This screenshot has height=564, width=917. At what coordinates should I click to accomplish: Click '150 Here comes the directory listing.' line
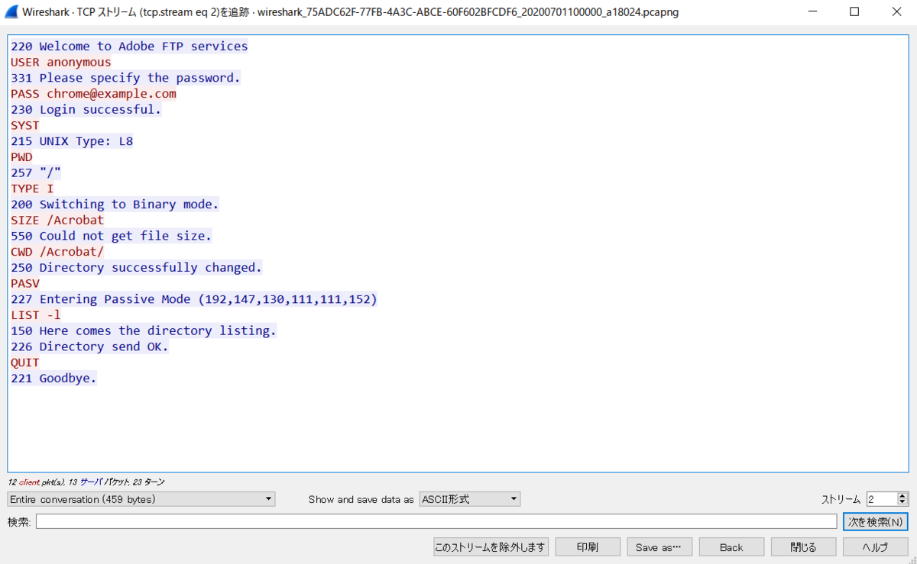tap(144, 331)
